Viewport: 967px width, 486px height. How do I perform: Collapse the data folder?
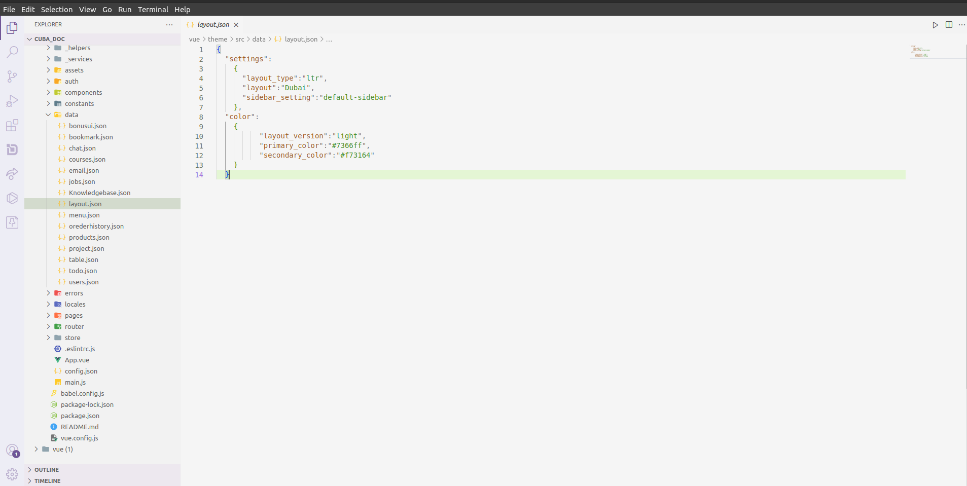[x=71, y=115]
